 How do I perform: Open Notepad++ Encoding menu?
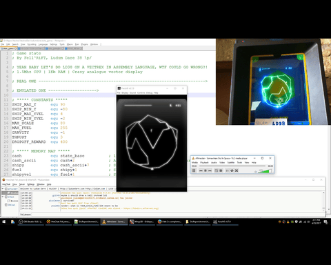click(32, 44)
